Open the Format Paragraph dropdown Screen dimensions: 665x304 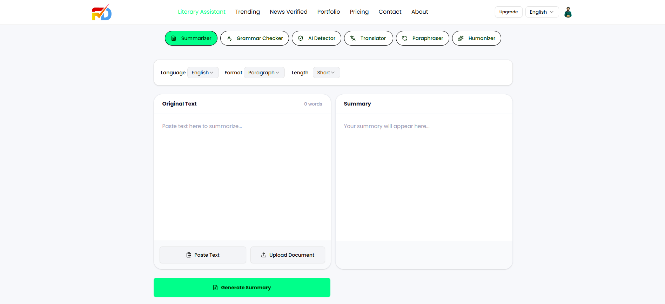(264, 73)
